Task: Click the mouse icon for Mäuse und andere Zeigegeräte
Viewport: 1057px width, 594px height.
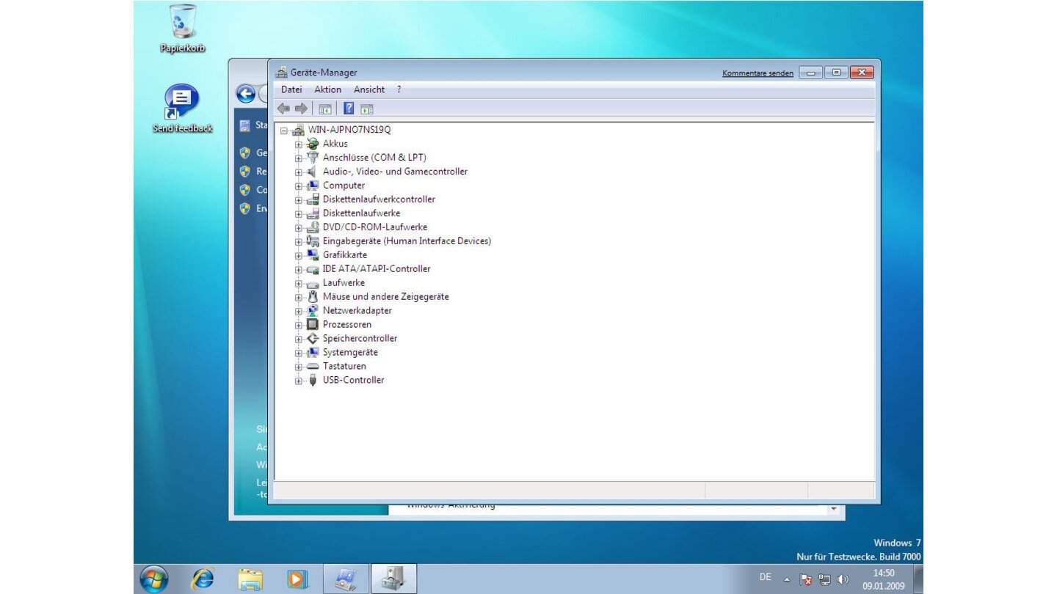Action: coord(313,297)
